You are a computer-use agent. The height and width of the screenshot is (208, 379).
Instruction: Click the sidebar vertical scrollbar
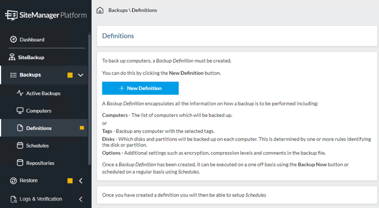pyautogui.click(x=89, y=99)
